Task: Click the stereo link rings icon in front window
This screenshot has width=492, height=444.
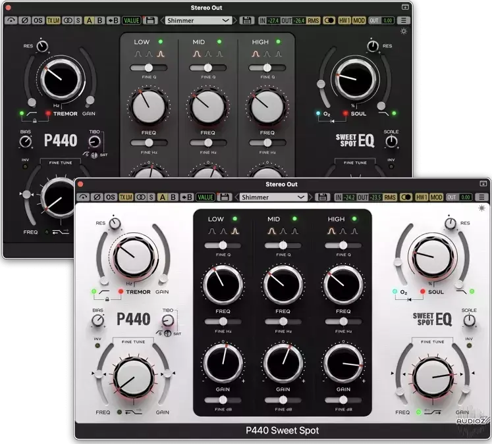Action: pyautogui.click(x=141, y=197)
